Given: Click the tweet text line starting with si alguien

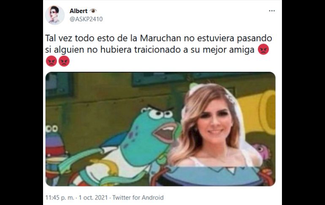Looking at the screenshot, I should click(157, 50).
